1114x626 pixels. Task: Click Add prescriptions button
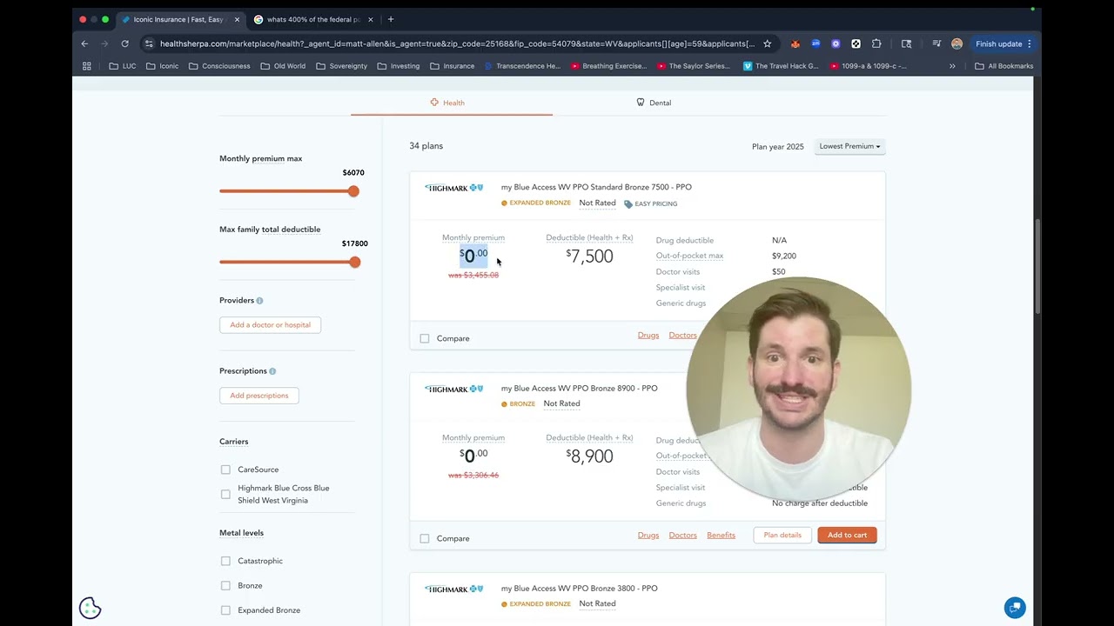pos(259,396)
